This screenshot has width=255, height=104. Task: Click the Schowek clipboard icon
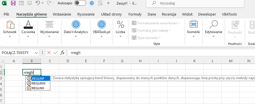tap(10, 25)
